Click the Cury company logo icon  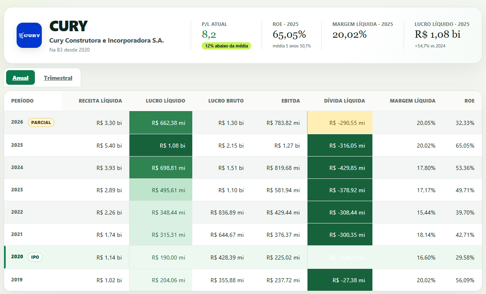point(29,35)
